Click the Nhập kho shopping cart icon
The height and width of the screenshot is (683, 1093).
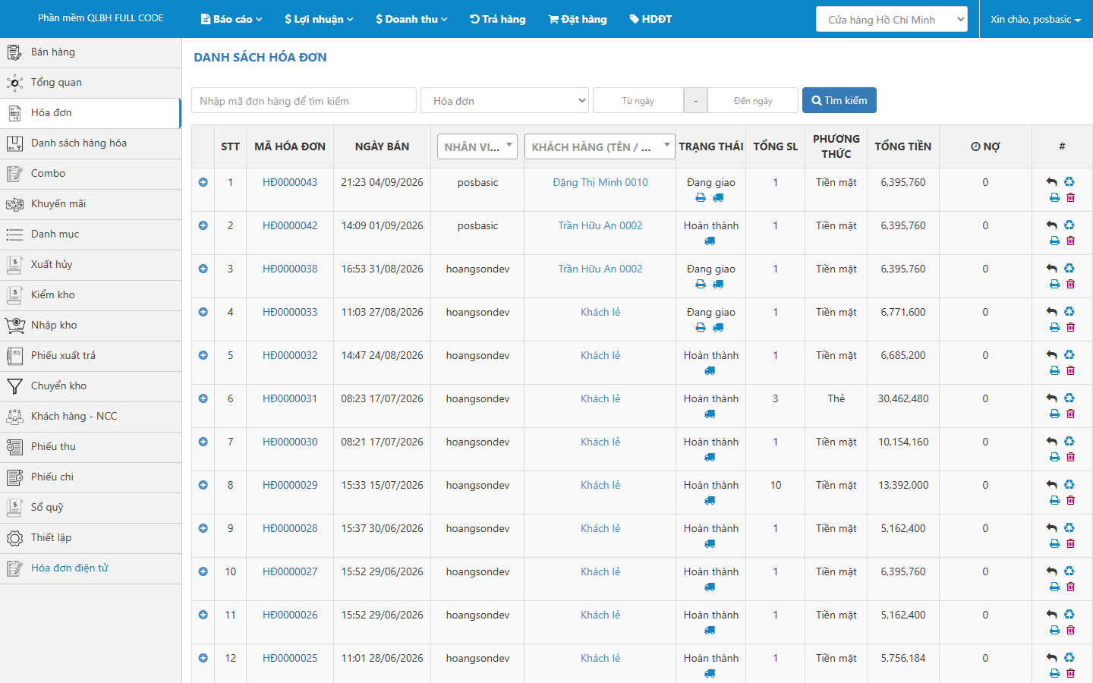click(14, 326)
